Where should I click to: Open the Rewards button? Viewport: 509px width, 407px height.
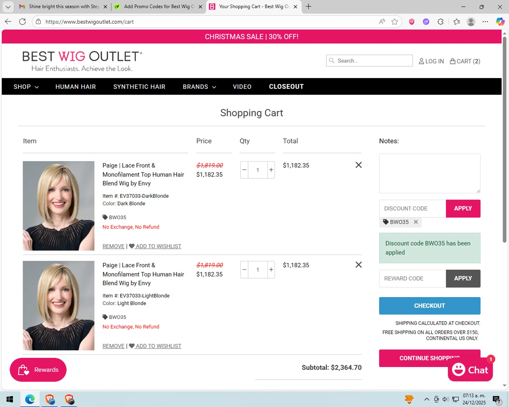(38, 370)
